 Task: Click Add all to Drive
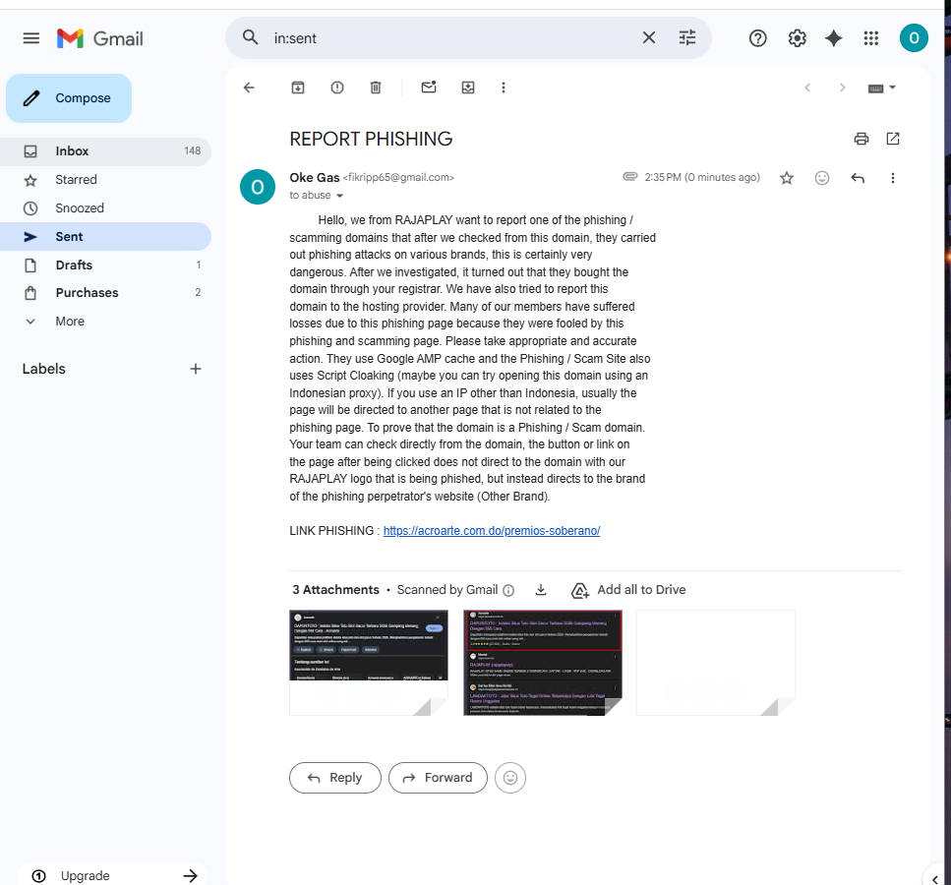pyautogui.click(x=628, y=590)
